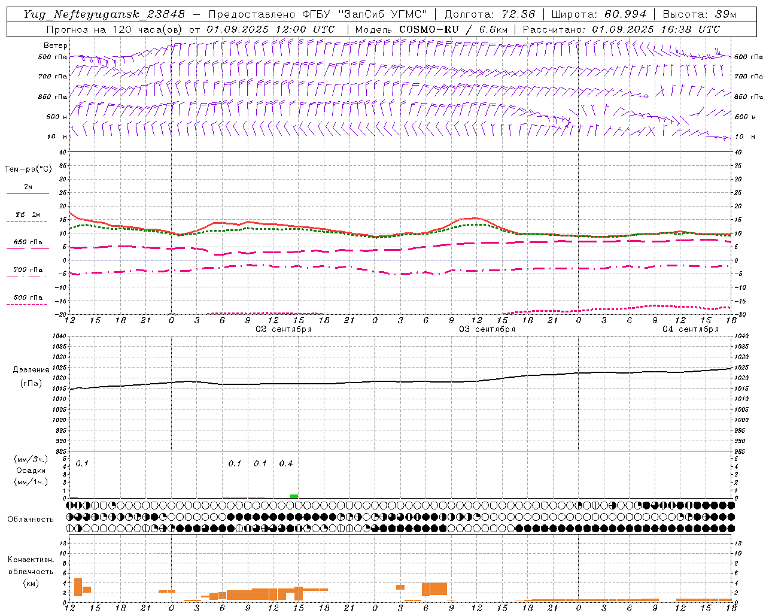
Task: Click the (км) unit label
Action: (x=31, y=583)
